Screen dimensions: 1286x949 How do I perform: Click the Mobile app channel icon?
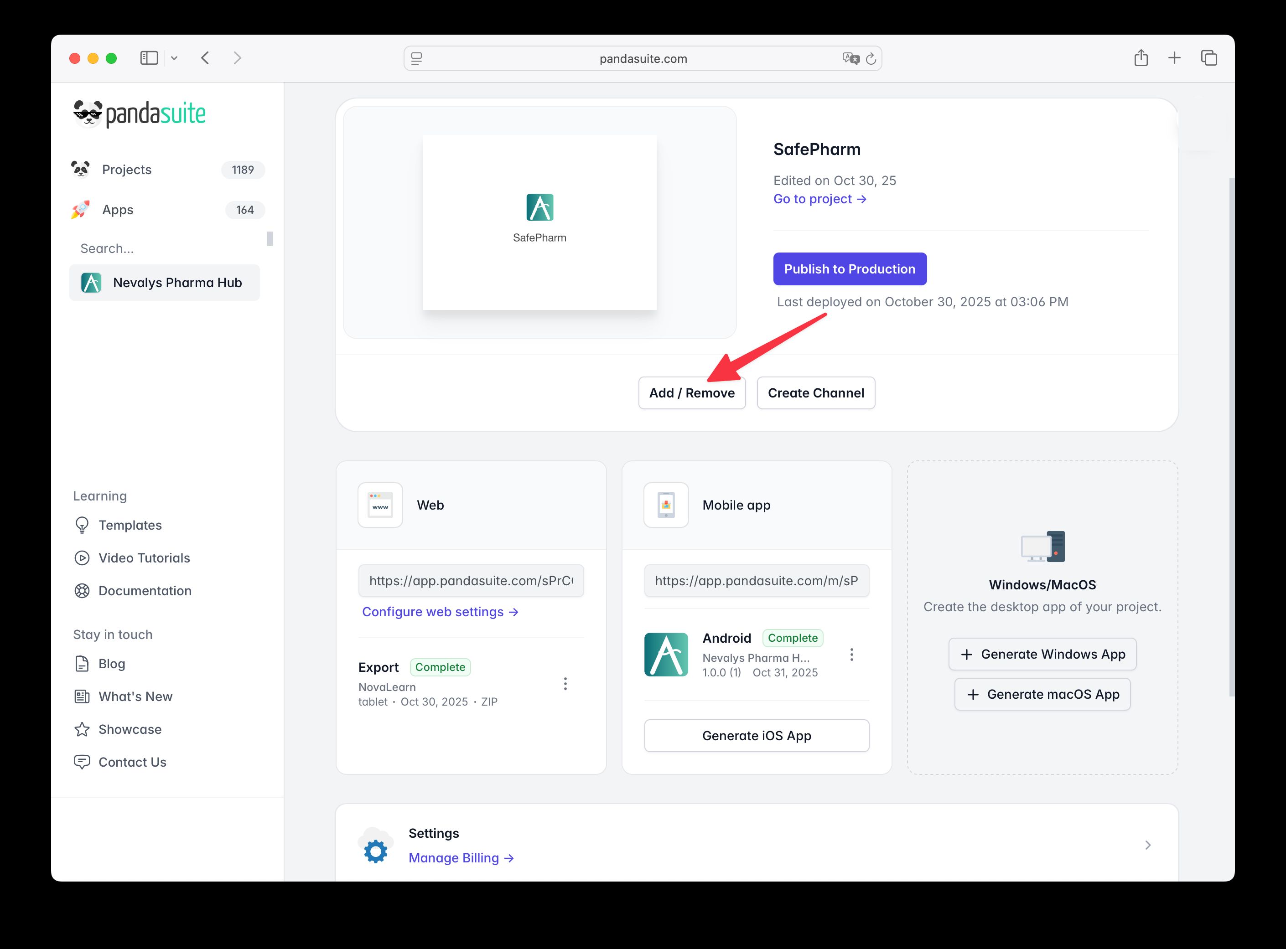pyautogui.click(x=665, y=505)
